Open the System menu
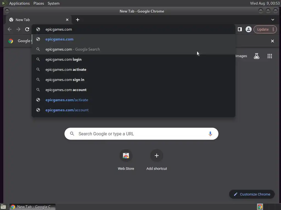The image size is (281, 210). point(54,3)
